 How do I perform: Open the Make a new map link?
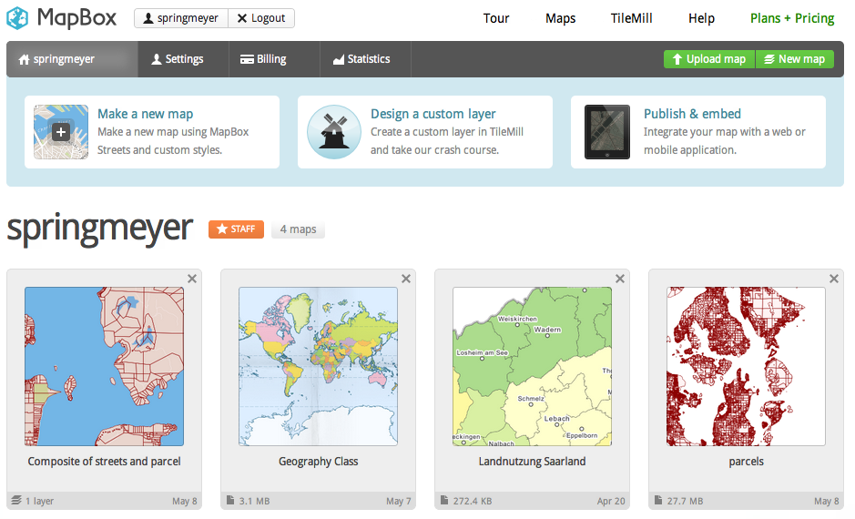click(145, 114)
